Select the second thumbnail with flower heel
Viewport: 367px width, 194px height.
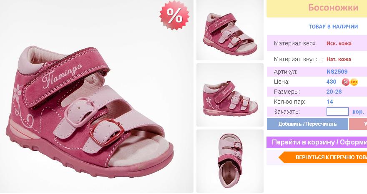pos(230,95)
